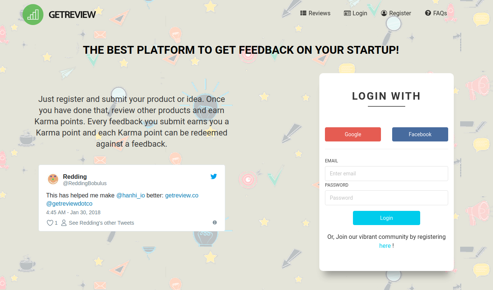Click the FAQs question mark icon
493x290 pixels.
(428, 13)
